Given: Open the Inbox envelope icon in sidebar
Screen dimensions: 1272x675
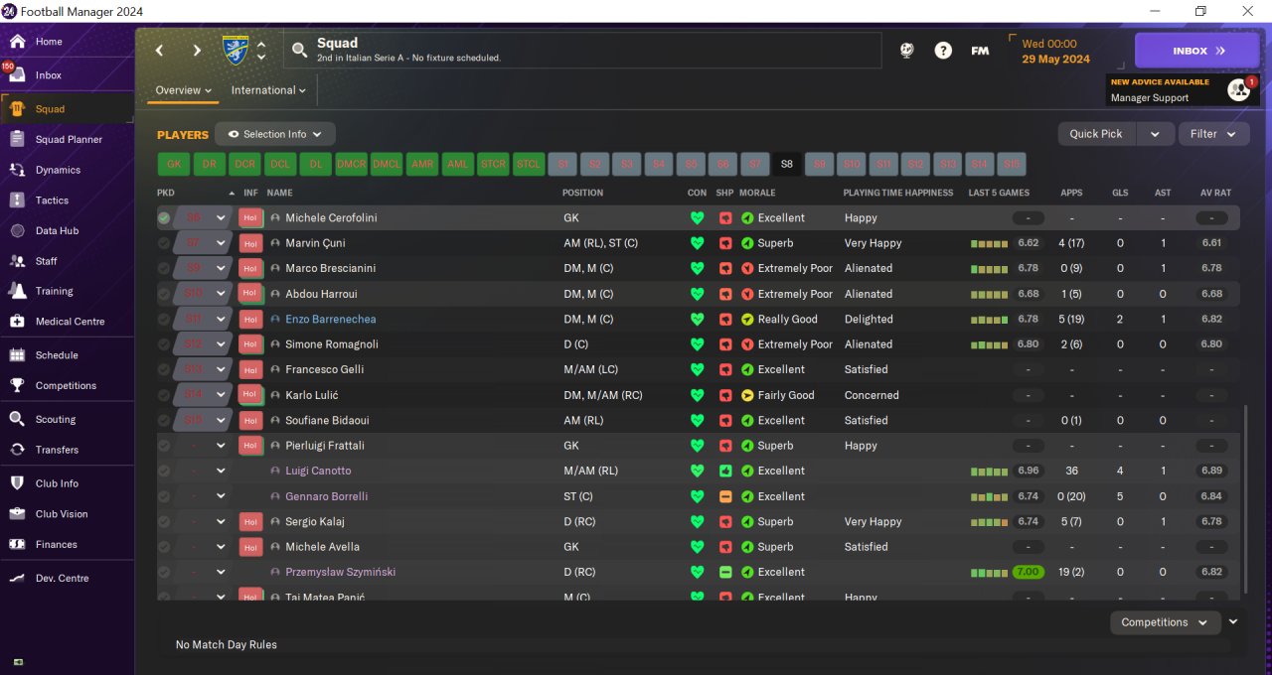Looking at the screenshot, I should tap(17, 75).
